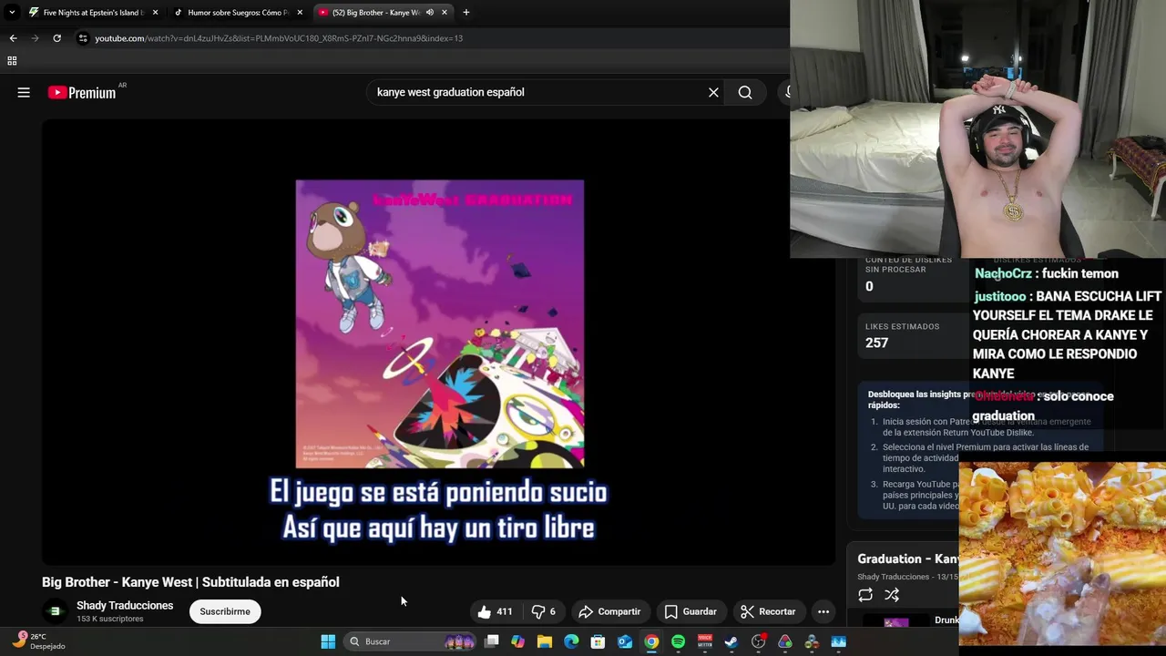Image resolution: width=1166 pixels, height=656 pixels.
Task: Run search with the magnifier button
Action: pyautogui.click(x=745, y=92)
